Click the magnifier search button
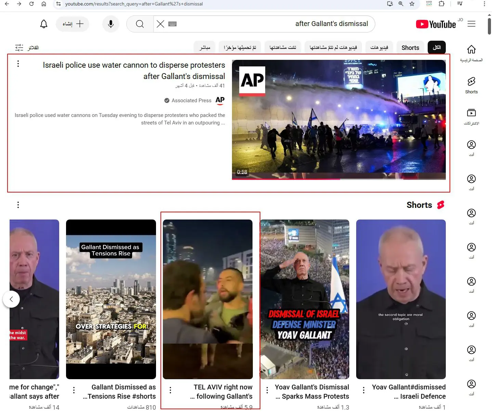Viewport: 492px width, 412px height. coord(140,24)
